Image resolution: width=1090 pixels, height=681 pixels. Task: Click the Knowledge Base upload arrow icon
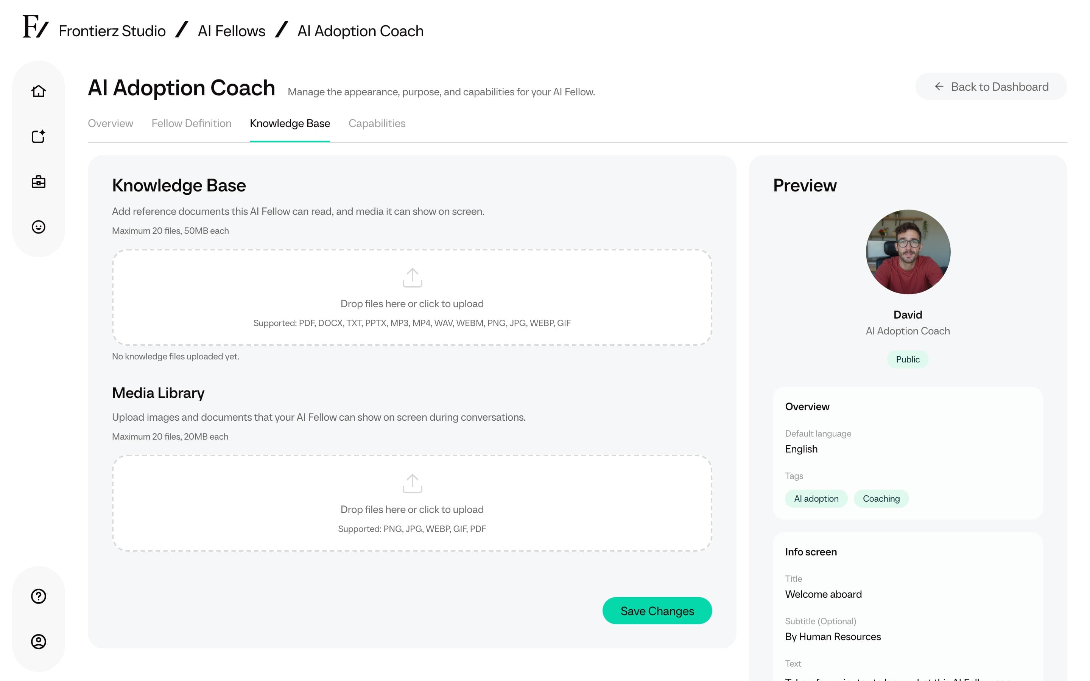(412, 277)
